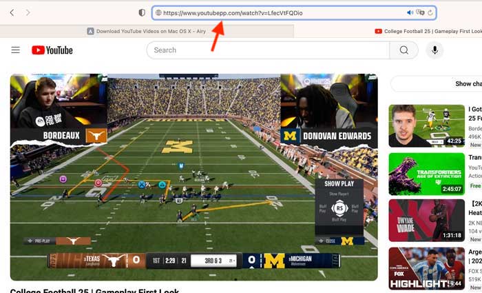Click the globe icon in address bar

click(x=158, y=12)
